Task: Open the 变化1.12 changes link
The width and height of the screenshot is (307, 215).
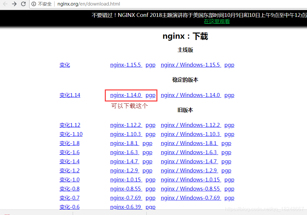Action: [x=70, y=125]
